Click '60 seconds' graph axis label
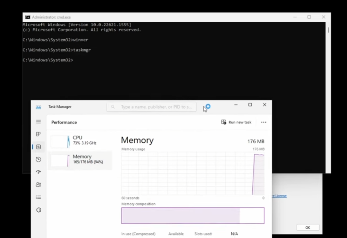The image size is (347, 238). 130,198
